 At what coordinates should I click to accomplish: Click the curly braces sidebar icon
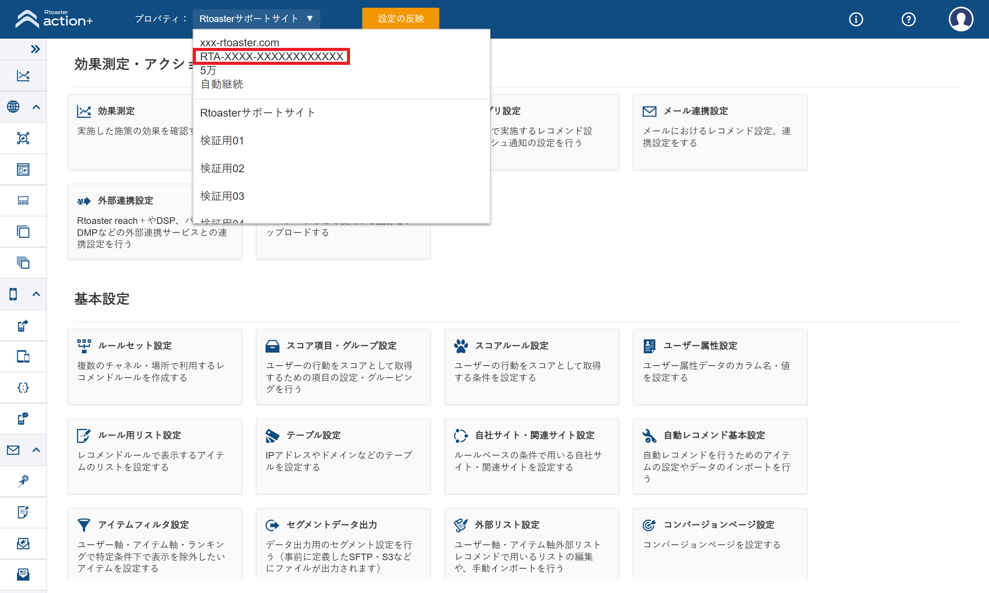(23, 387)
